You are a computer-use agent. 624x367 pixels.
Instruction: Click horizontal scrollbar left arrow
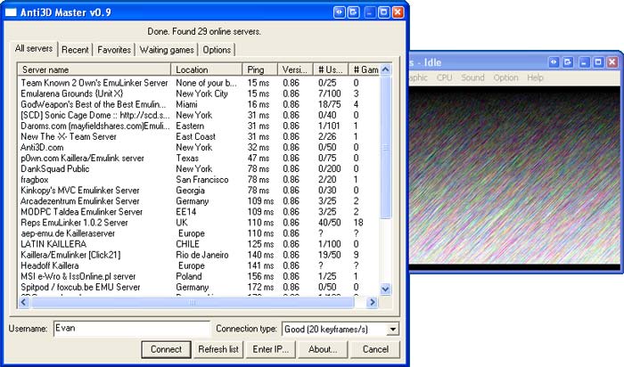(23, 303)
